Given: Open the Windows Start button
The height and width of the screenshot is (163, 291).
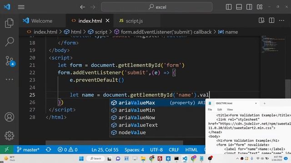Looking at the screenshot, I should coord(81,158).
